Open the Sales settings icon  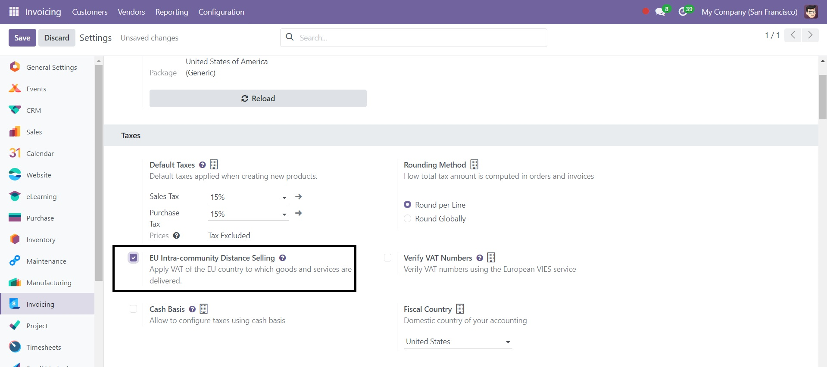(15, 131)
